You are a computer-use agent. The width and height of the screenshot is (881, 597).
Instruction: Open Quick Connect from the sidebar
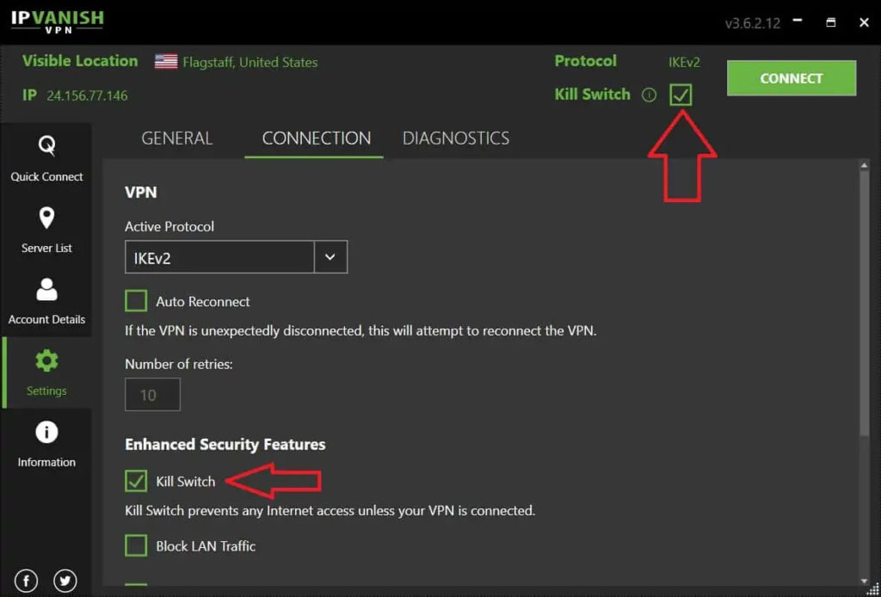tap(46, 158)
